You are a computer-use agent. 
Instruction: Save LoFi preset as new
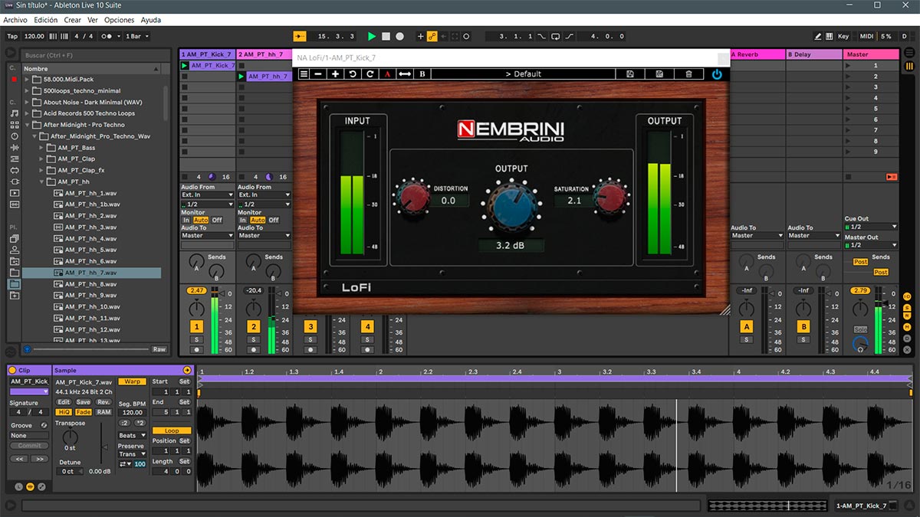[x=659, y=74]
